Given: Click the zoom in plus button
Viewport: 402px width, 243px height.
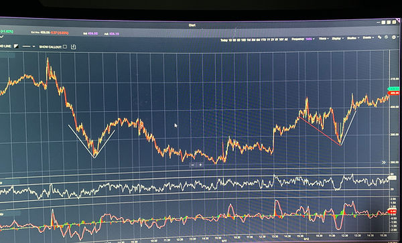Looking at the screenshot, I should [x=200, y=165].
